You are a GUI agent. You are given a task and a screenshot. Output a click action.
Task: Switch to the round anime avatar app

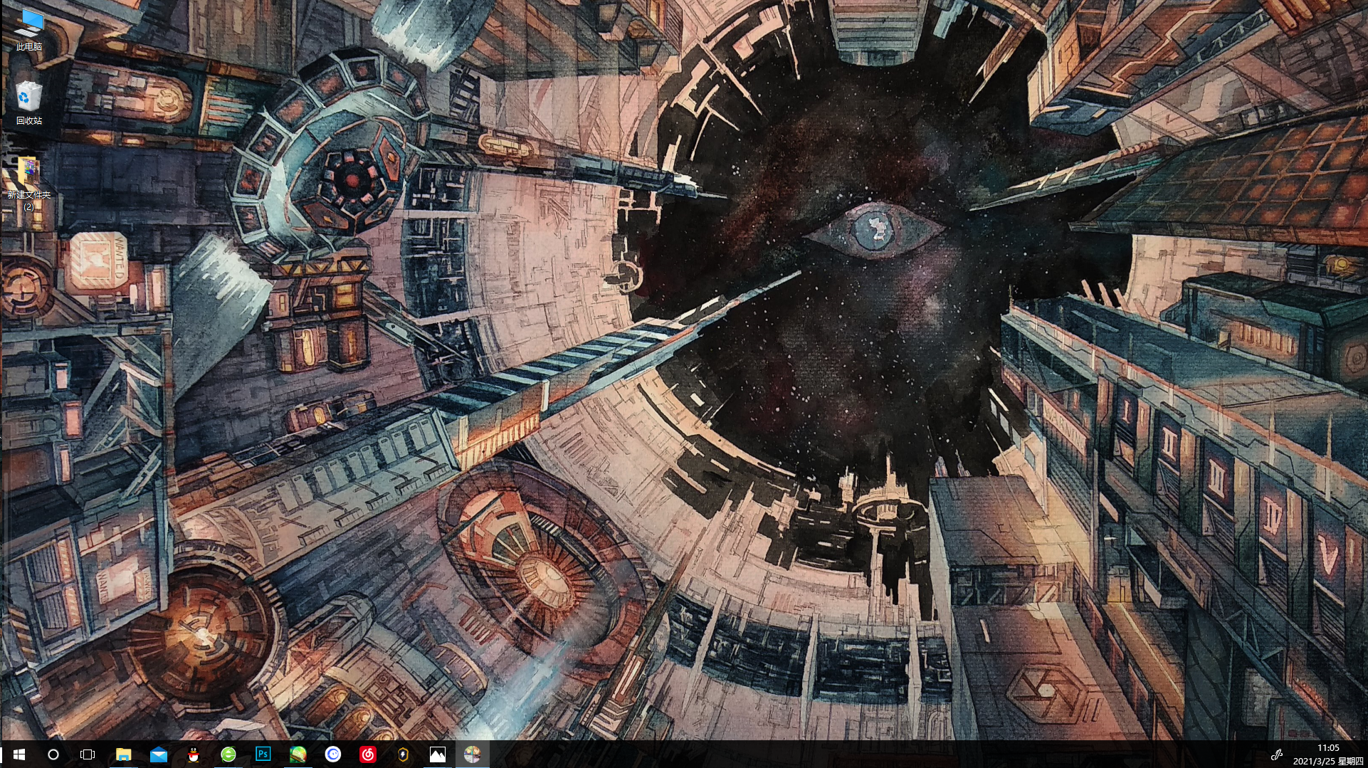[x=472, y=754]
